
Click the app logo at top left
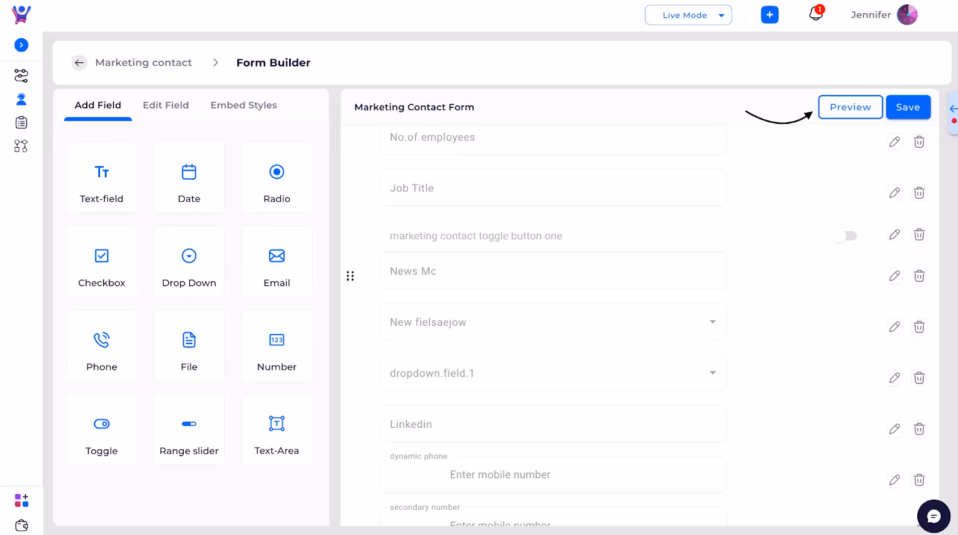coord(22,14)
